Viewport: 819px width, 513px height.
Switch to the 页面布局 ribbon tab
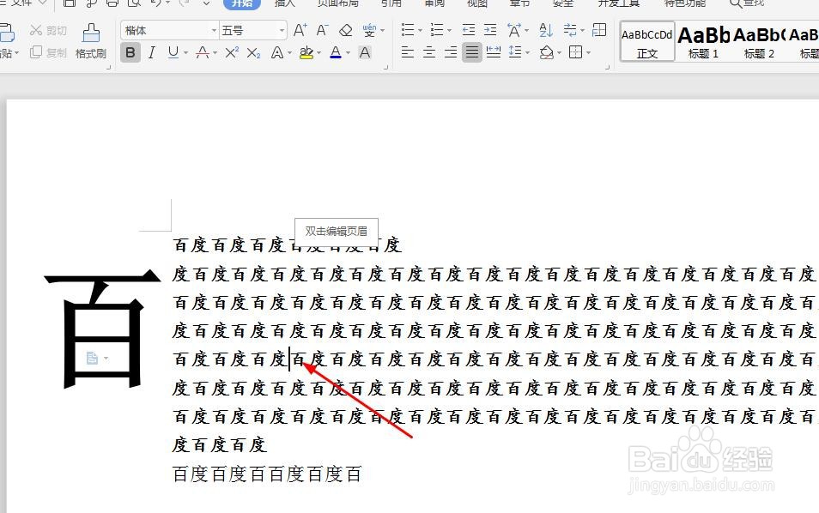click(x=338, y=3)
